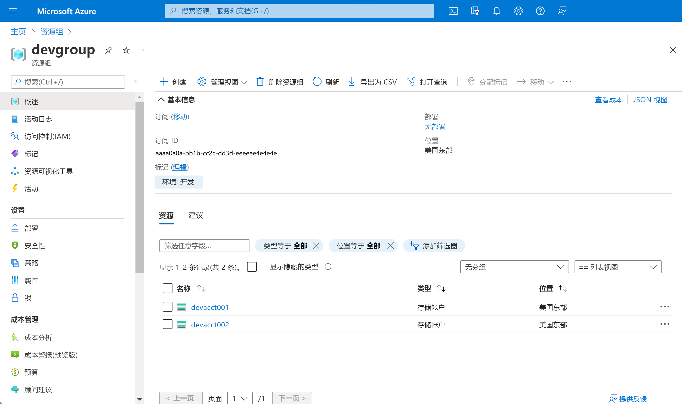Open directories and subscriptions filter icon
The image size is (682, 404).
tap(475, 11)
